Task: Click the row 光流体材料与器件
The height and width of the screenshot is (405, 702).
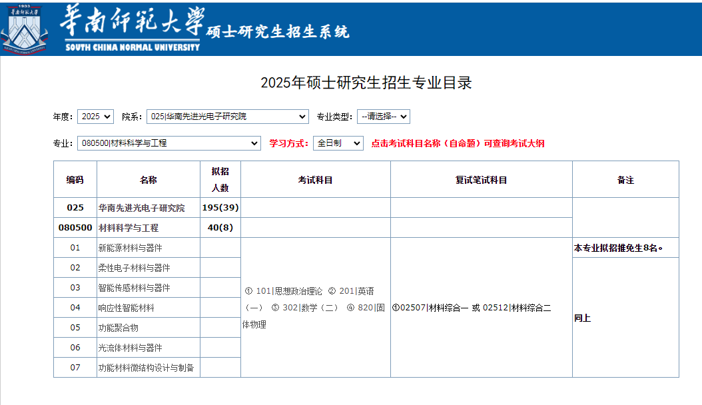Action: click(148, 347)
